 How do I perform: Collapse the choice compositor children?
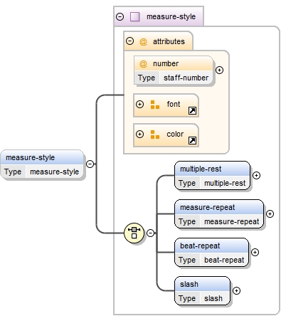150,233
